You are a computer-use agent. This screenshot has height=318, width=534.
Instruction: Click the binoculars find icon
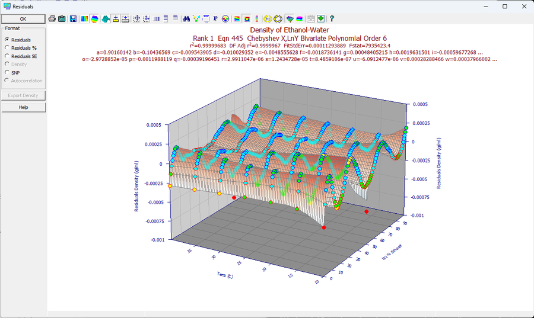186,19
